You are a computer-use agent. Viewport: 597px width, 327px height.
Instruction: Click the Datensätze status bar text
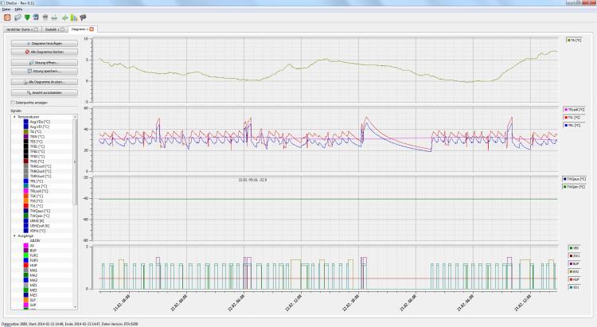70,324
